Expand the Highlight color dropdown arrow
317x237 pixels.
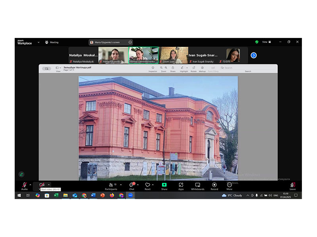[x=187, y=68]
